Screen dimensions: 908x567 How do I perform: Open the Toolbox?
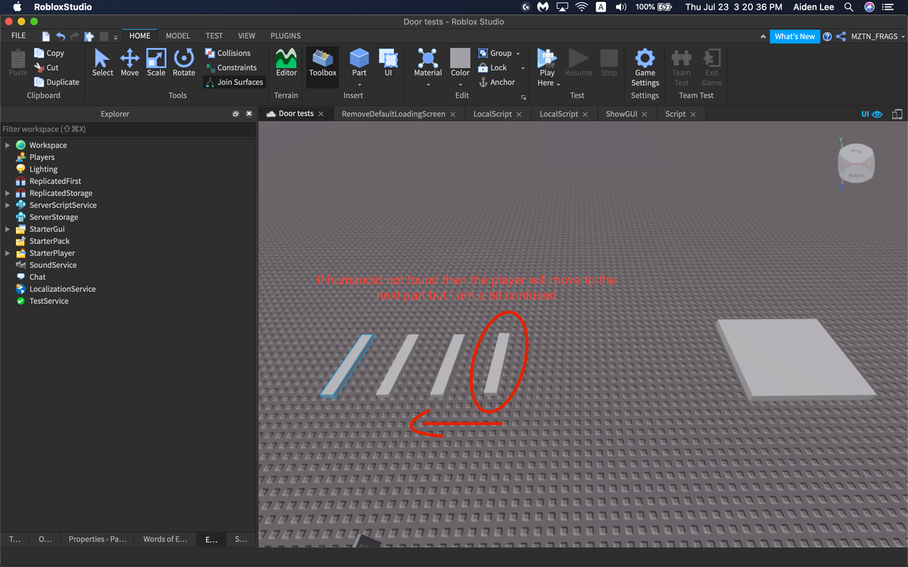(322, 64)
